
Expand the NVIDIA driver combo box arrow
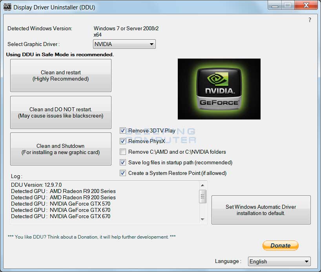(x=151, y=44)
